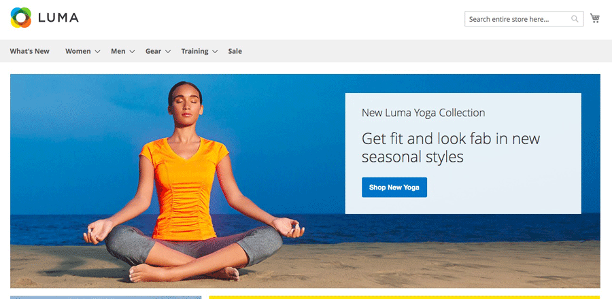
Task: Click the Shop New Yoga button
Action: 394,187
